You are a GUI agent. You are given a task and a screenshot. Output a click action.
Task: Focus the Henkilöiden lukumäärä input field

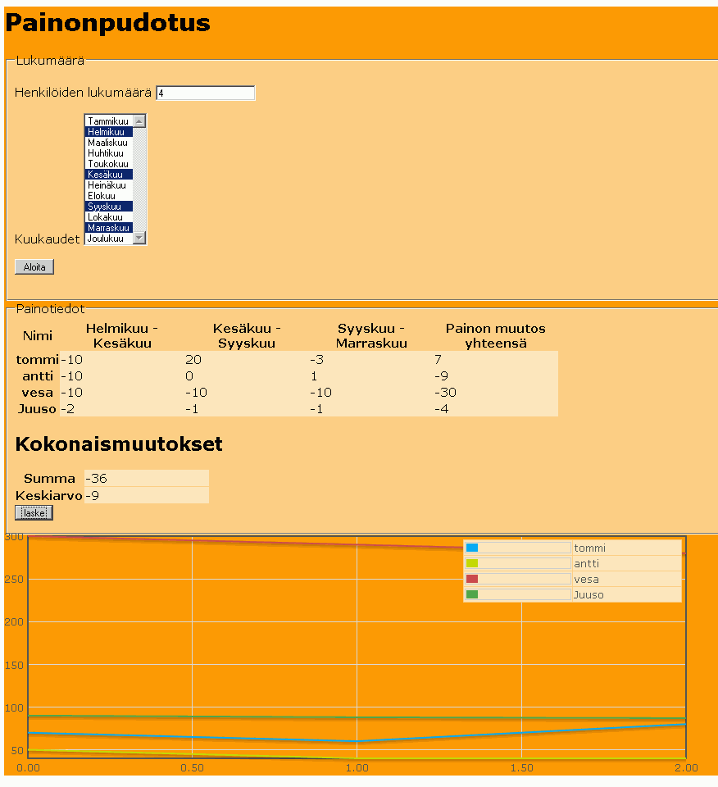[206, 93]
